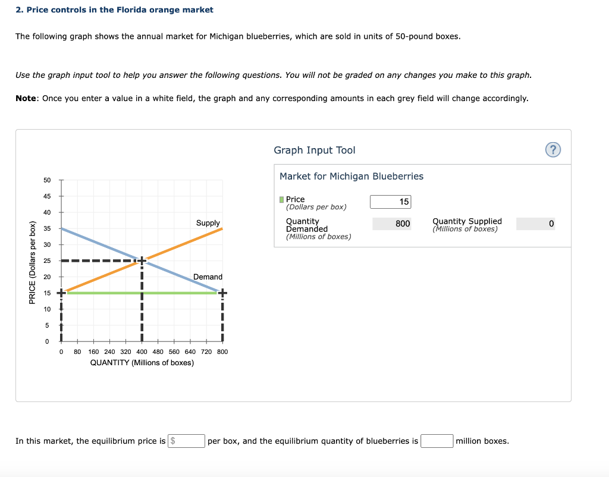Viewport: 609px width, 477px height.
Task: Click the equilibrium quantity answer box
Action: tap(437, 441)
